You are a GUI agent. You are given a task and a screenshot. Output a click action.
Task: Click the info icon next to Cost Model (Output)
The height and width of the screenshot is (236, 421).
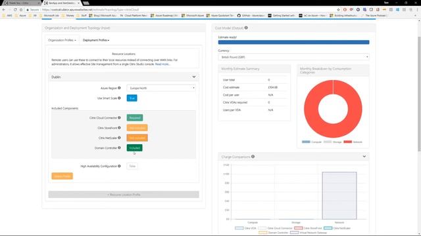click(x=246, y=28)
